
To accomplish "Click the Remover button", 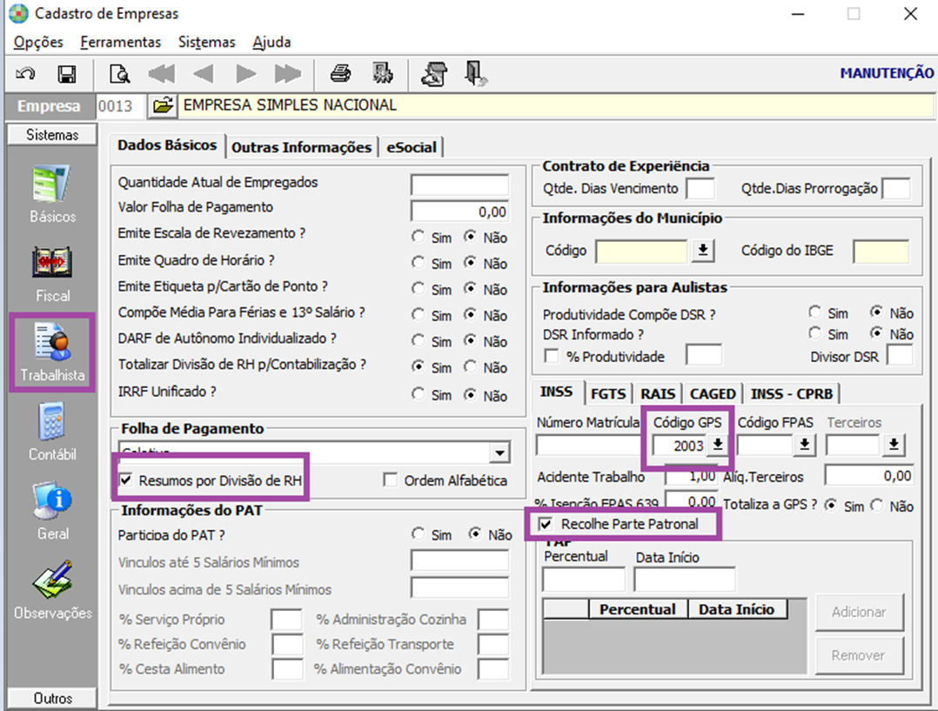I will [859, 655].
